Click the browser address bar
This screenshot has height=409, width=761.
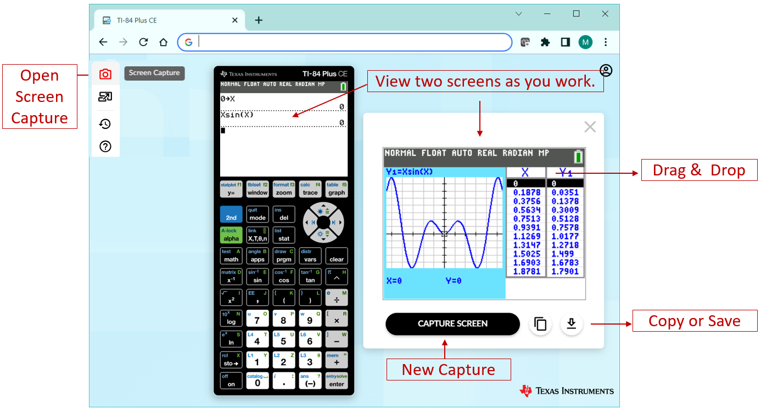pos(351,42)
